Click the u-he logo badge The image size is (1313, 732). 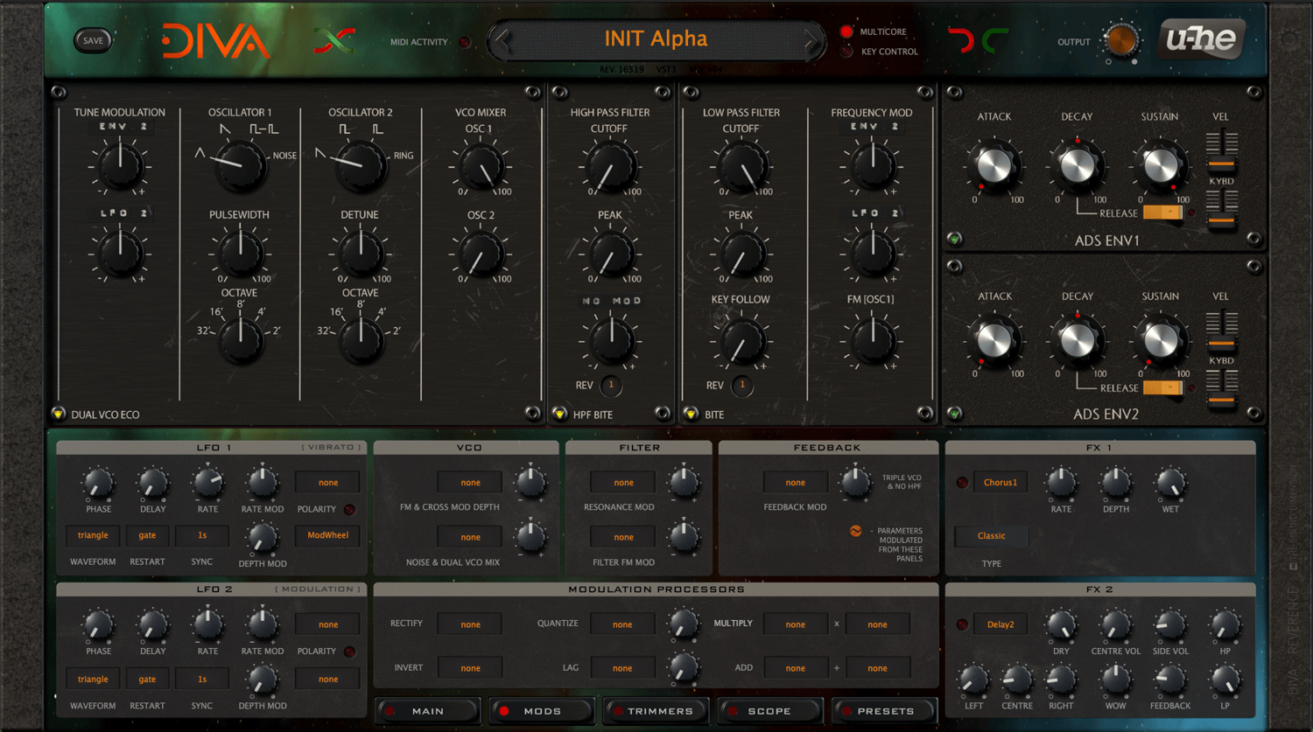pyautogui.click(x=1201, y=39)
